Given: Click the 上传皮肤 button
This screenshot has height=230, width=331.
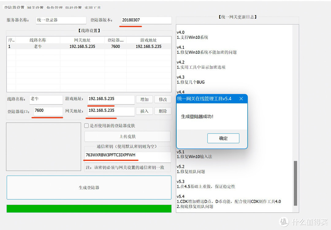Looking at the screenshot, I should pos(127,136).
